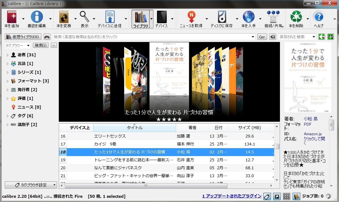Click the 接続/共有 (Connect/share) icon
The width and height of the screenshot is (339, 202).
coord(273,17)
